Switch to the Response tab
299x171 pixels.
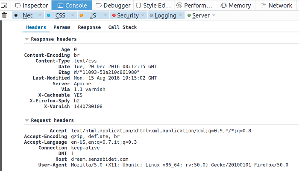point(89,27)
